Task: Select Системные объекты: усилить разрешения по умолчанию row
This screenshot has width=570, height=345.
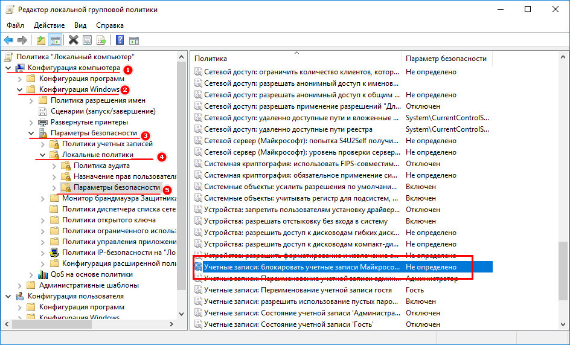Action: [342, 187]
